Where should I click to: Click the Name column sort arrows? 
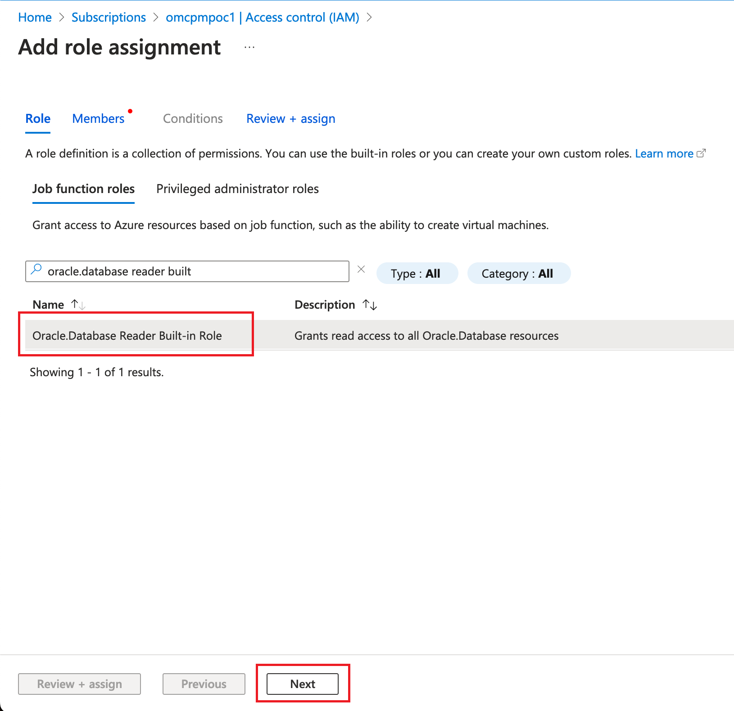pos(77,305)
